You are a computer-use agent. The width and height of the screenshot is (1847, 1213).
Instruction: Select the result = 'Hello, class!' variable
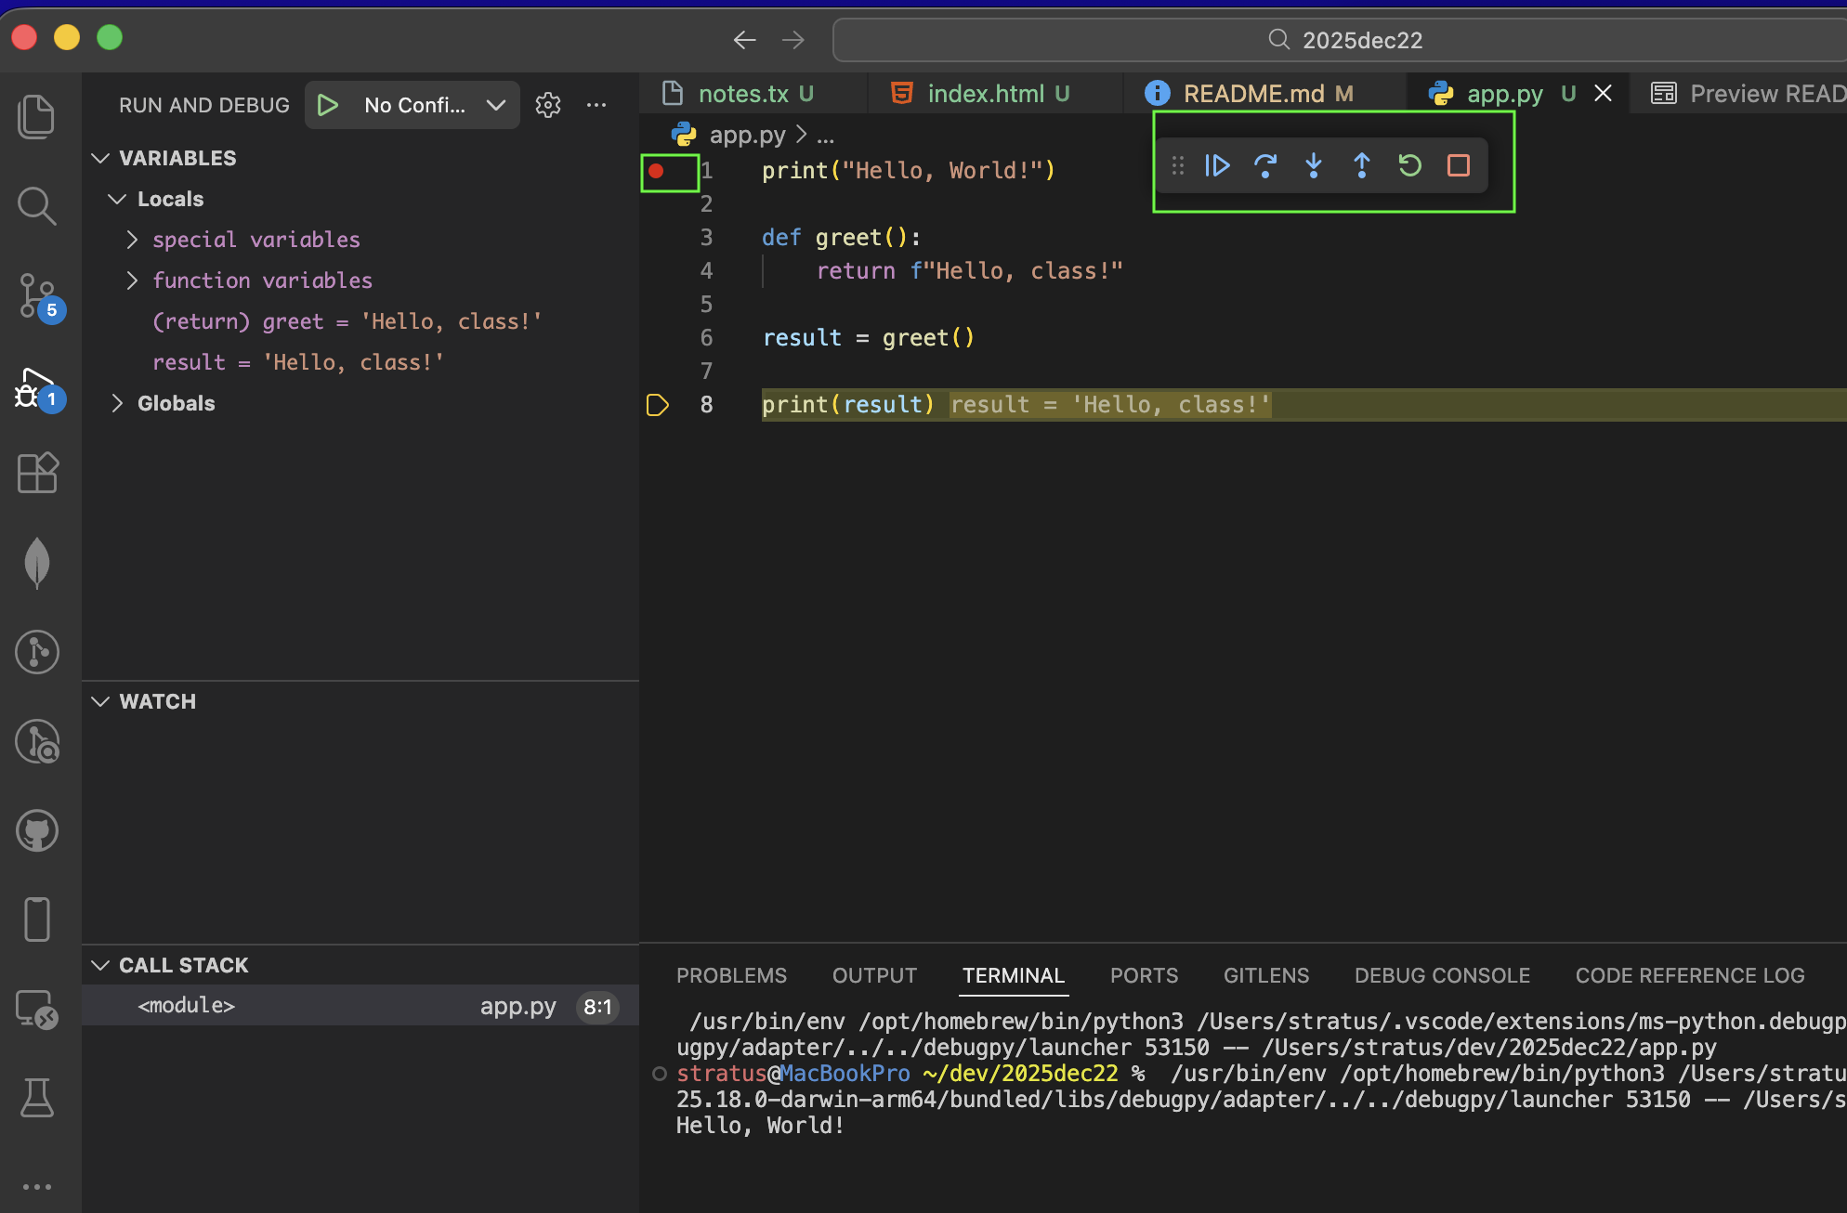(x=360, y=363)
